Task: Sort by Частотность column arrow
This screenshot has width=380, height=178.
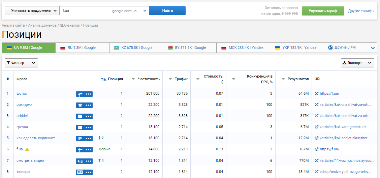Action: [x=133, y=79]
